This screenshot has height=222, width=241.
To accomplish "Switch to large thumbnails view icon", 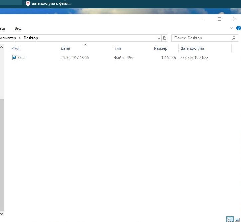I will coord(237,219).
